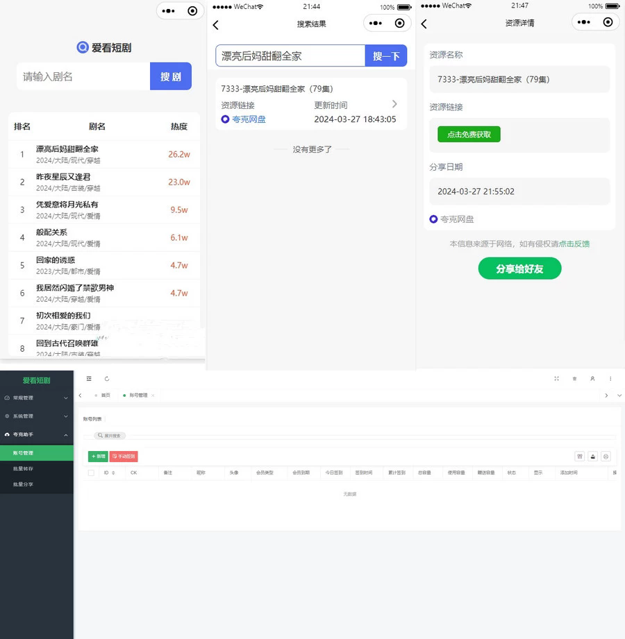Click the 点击免费获取 green button
This screenshot has width=625, height=639.
(468, 135)
